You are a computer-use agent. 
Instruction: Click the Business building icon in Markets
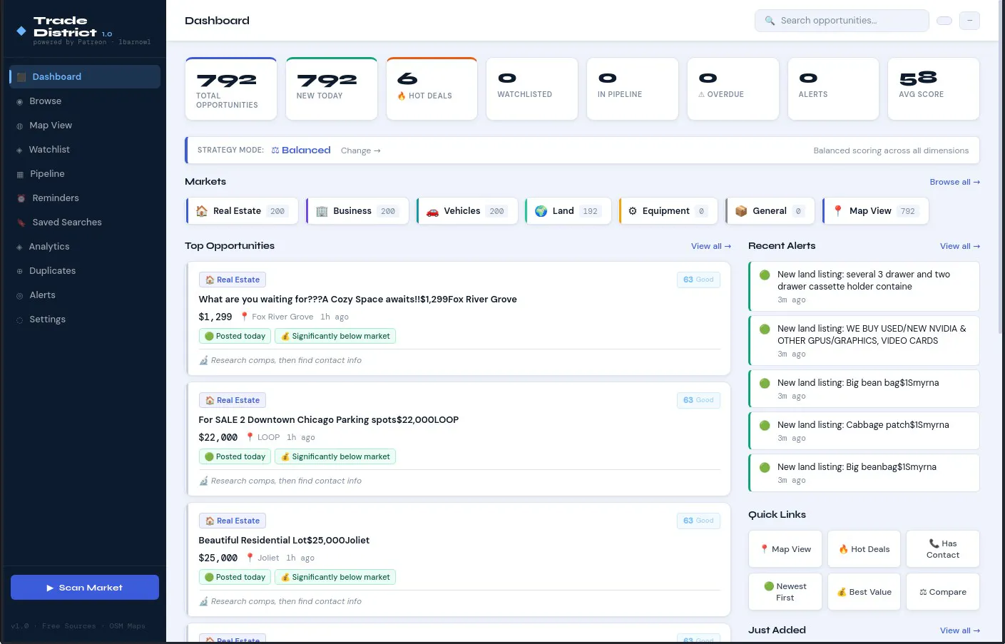click(322, 211)
